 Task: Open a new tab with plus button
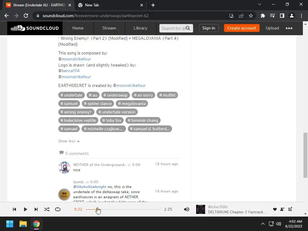[153, 5]
